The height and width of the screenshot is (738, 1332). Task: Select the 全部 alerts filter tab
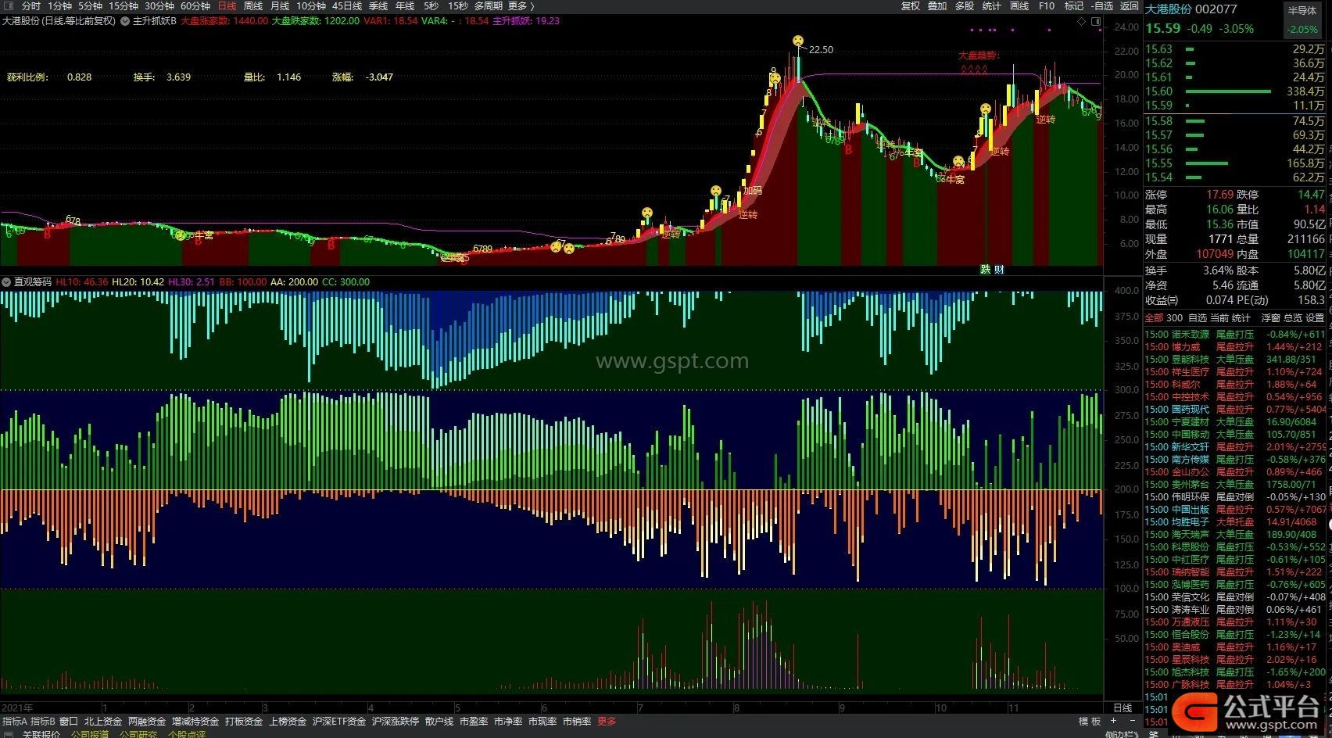point(1154,318)
